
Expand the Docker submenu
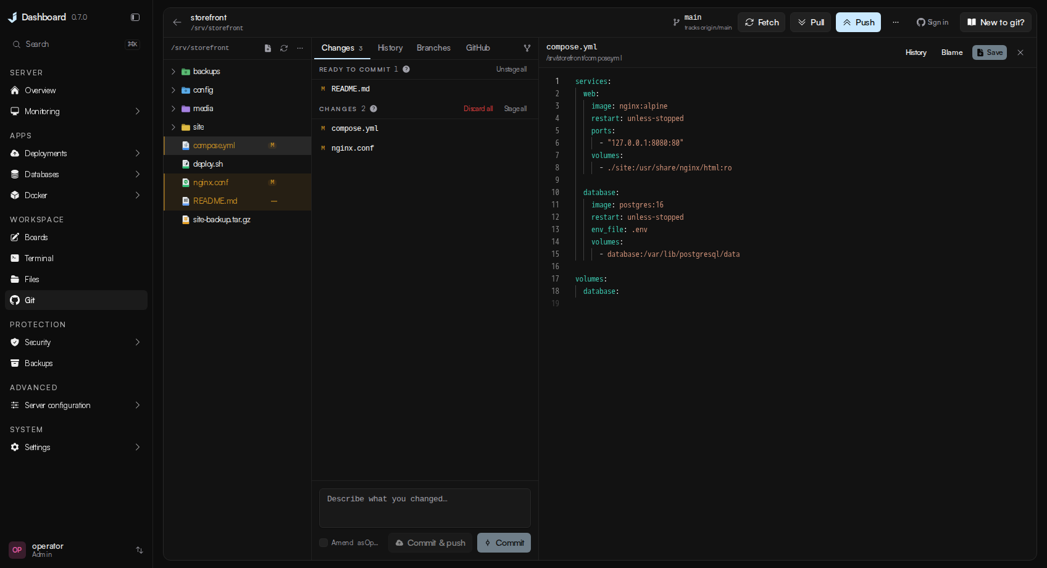click(138, 195)
